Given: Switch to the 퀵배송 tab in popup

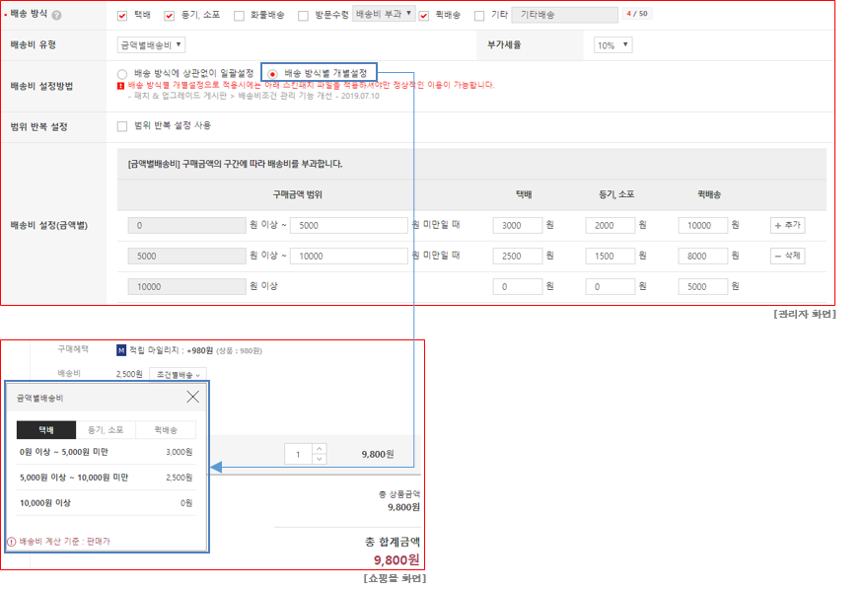Looking at the screenshot, I should click(x=166, y=430).
